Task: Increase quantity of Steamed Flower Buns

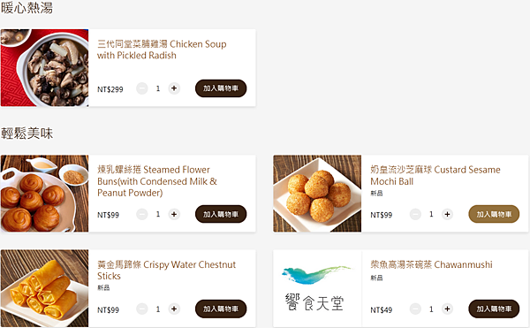Action: (x=174, y=214)
